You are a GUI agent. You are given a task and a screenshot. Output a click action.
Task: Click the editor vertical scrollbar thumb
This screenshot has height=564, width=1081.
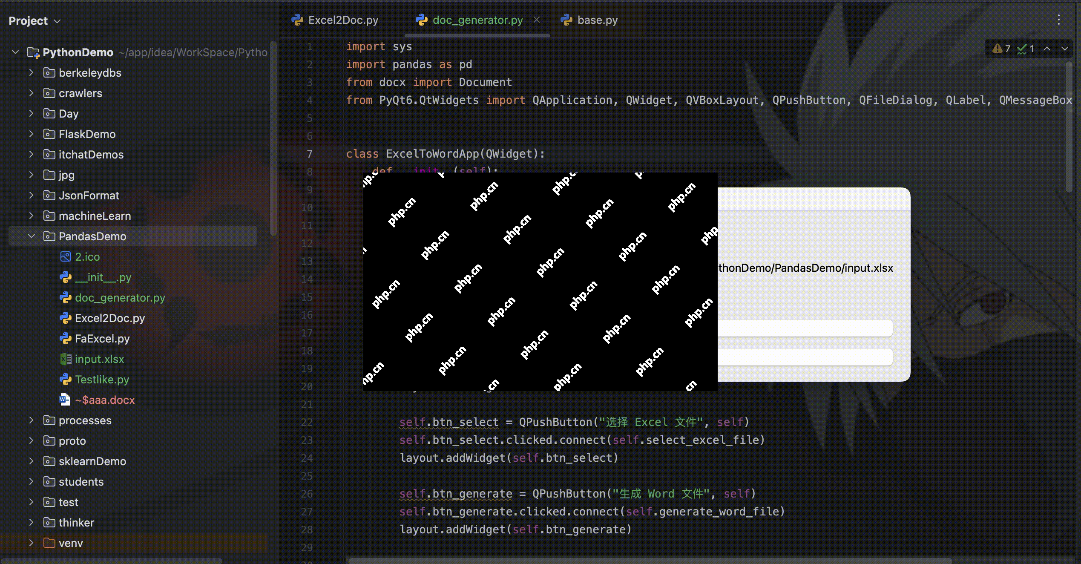[x=1069, y=127]
